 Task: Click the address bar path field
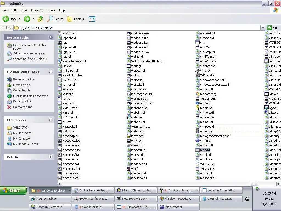pyautogui.click(x=137, y=28)
